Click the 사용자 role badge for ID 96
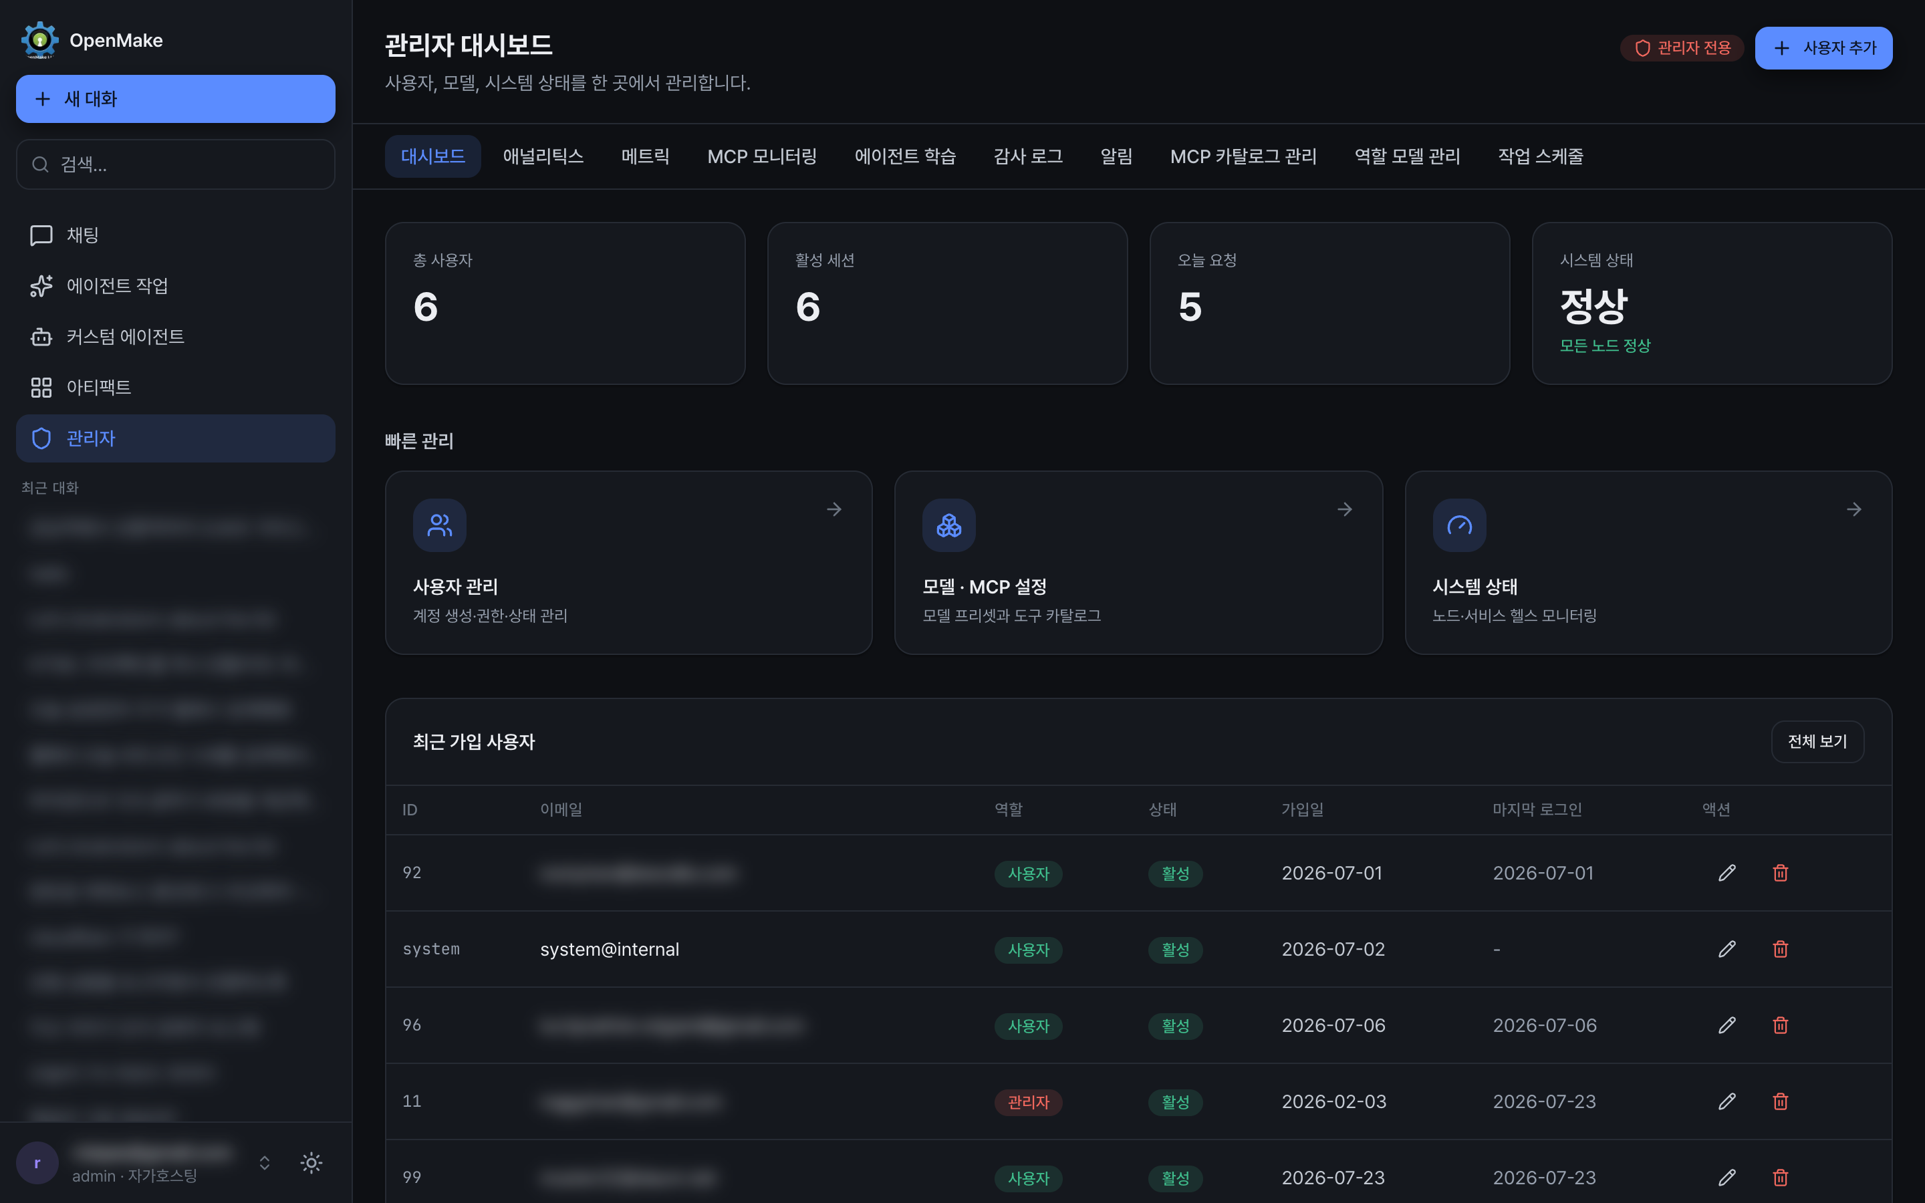 [x=1029, y=1027]
